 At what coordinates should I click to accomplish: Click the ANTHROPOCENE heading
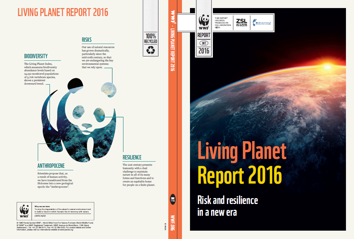coord(51,166)
